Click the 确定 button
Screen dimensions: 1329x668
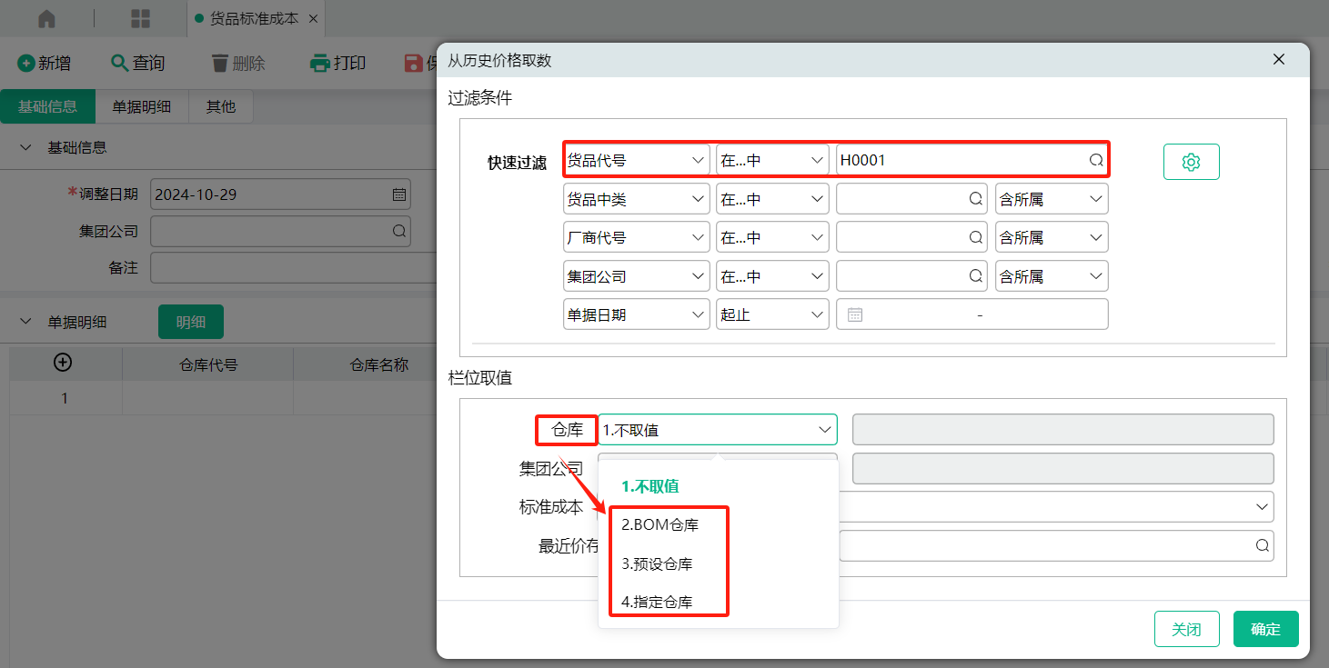click(x=1265, y=629)
